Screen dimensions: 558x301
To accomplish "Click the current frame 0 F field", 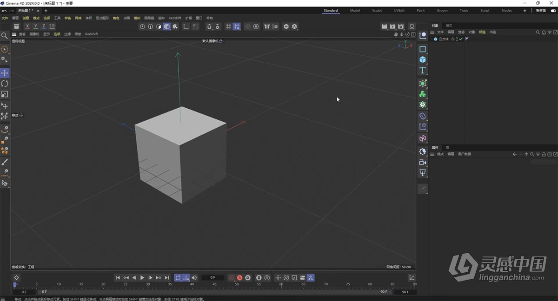I will (213, 278).
